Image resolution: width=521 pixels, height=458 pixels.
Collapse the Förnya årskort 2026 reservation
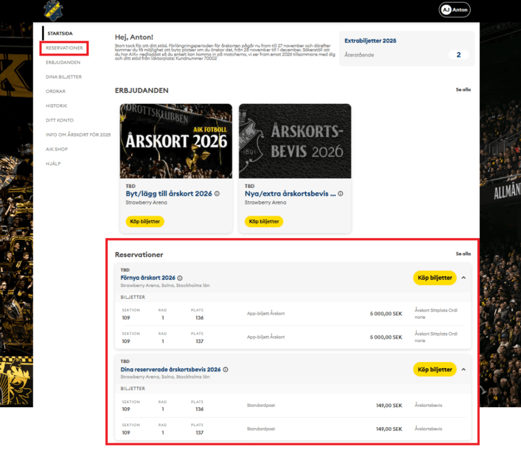point(464,278)
